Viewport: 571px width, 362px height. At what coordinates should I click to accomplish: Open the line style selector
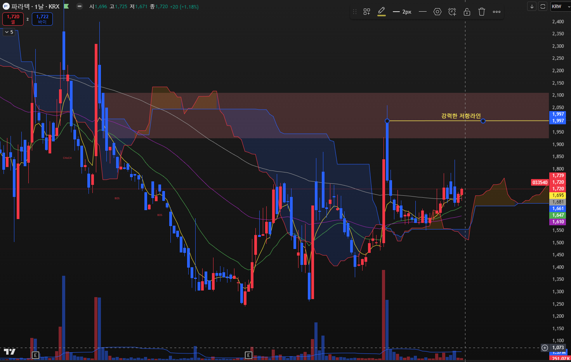(423, 12)
